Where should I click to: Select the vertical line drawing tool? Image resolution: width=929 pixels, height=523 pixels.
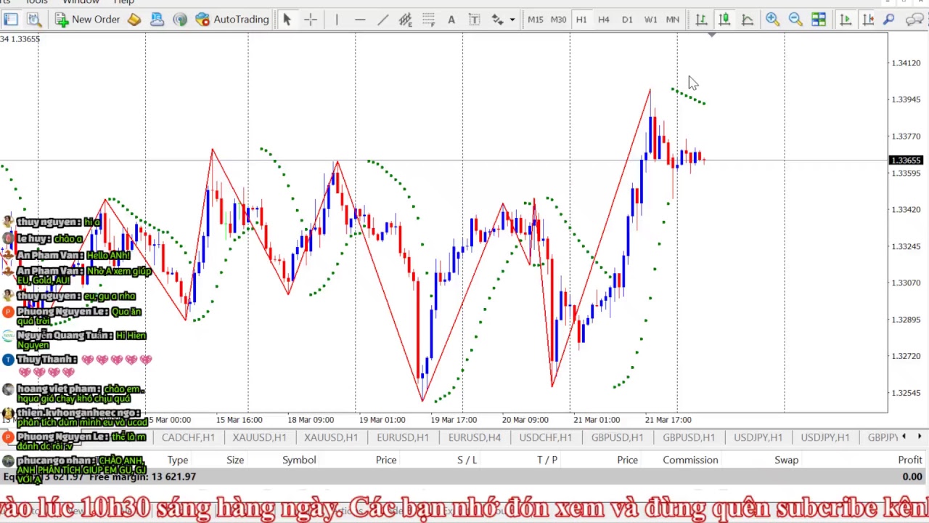[x=337, y=20]
